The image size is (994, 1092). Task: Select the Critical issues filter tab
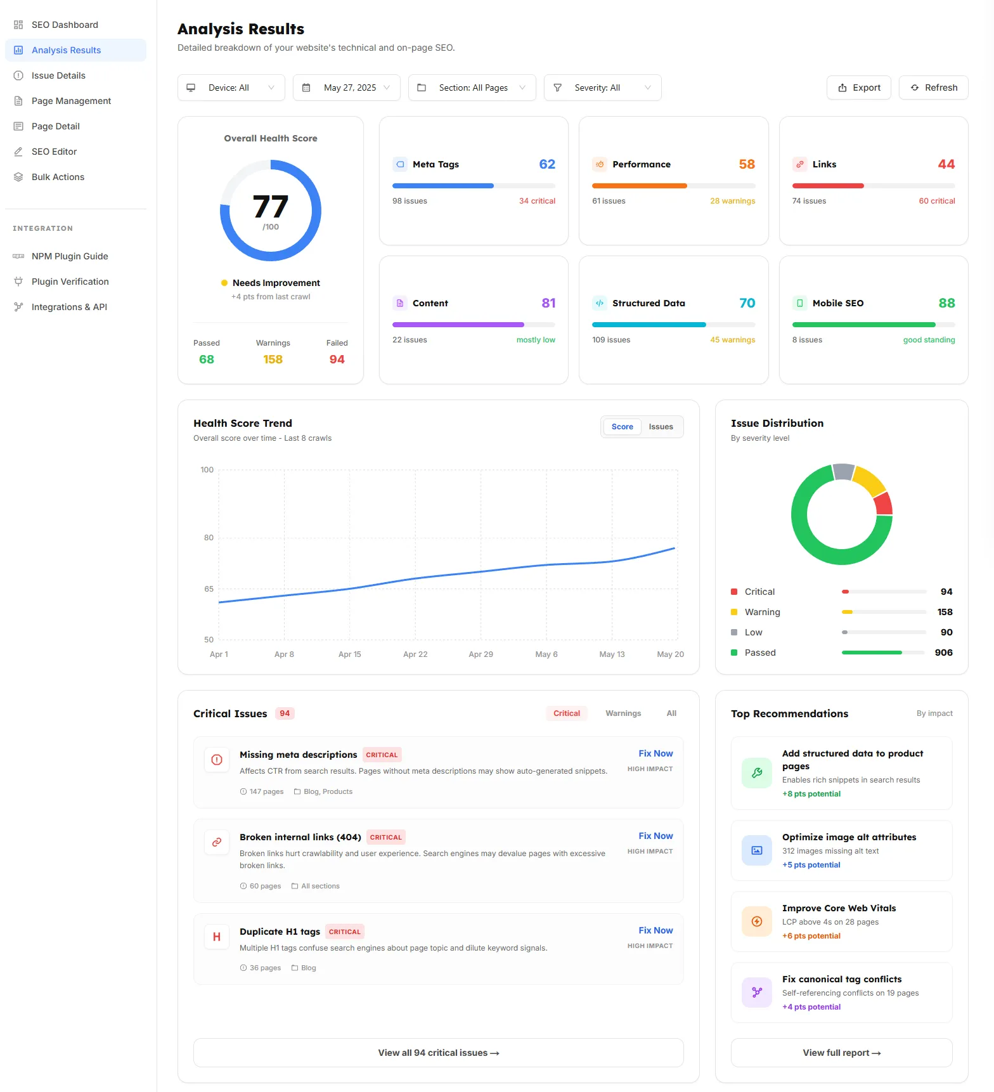click(x=567, y=713)
